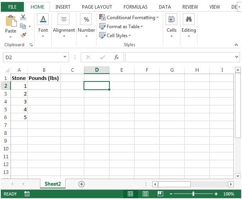Switch to the VIEW tab
The image size is (242, 199).
pyautogui.click(x=215, y=7)
